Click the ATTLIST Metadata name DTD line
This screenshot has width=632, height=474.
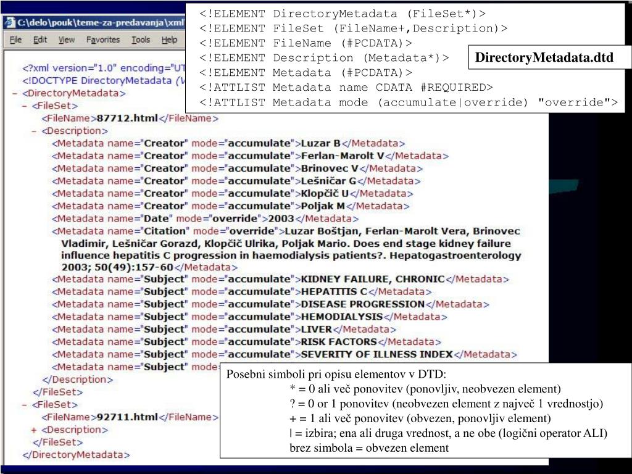[346, 87]
